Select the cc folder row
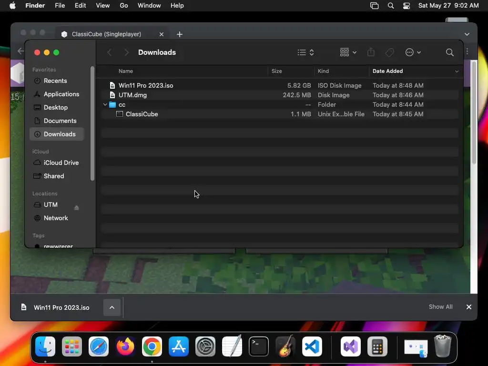Viewport: 488px width, 366px height. (279, 104)
